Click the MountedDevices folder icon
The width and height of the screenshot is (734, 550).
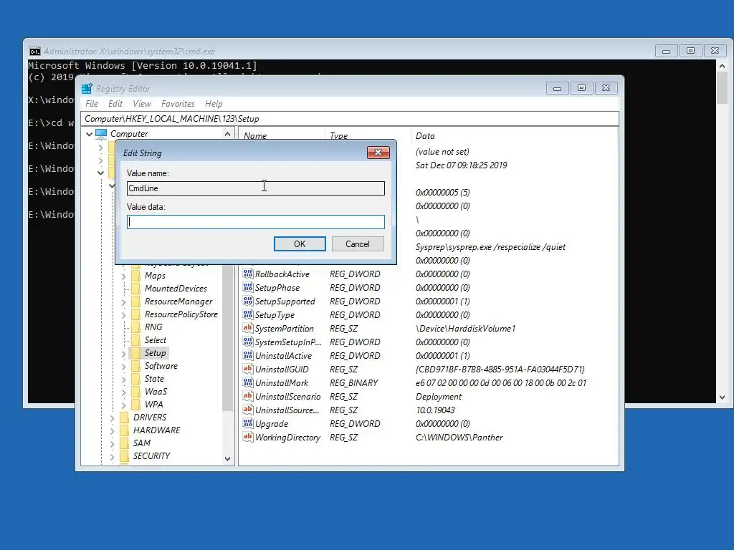tap(135, 288)
